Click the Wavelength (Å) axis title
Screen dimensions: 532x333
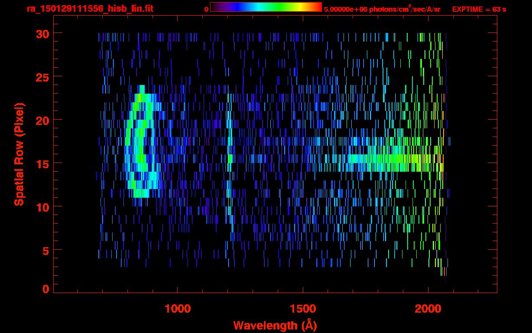(275, 325)
